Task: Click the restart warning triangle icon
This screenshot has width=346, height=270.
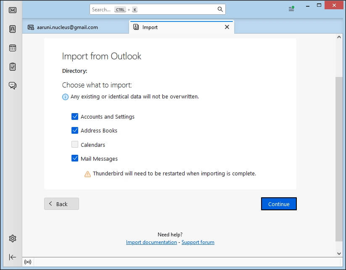Action: click(87, 174)
